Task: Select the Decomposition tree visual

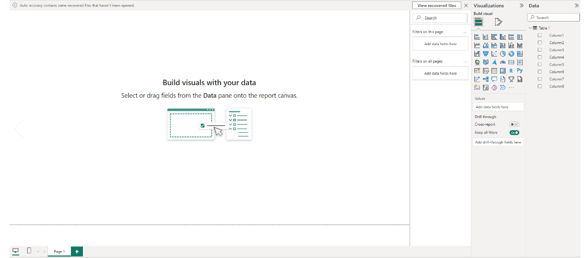Action: click(x=485, y=79)
